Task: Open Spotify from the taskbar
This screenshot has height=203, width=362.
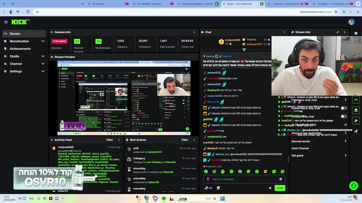Action: tap(164, 199)
